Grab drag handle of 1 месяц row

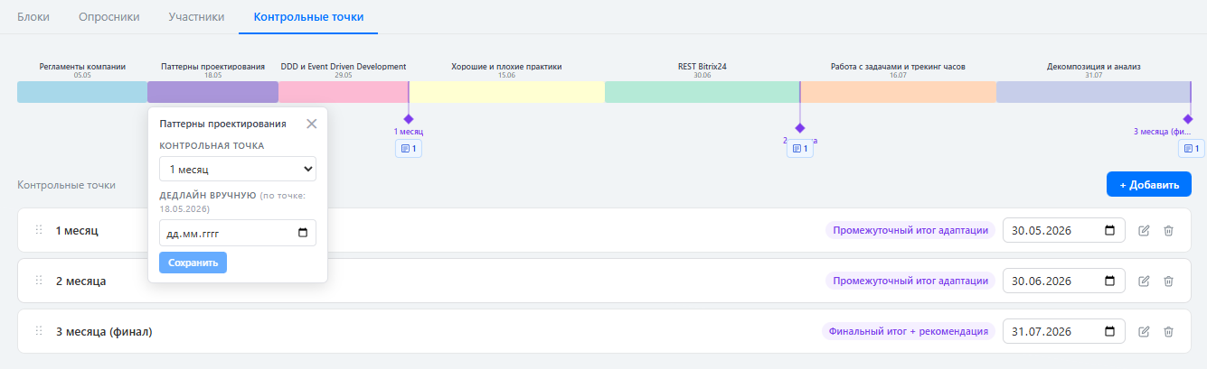click(x=39, y=230)
